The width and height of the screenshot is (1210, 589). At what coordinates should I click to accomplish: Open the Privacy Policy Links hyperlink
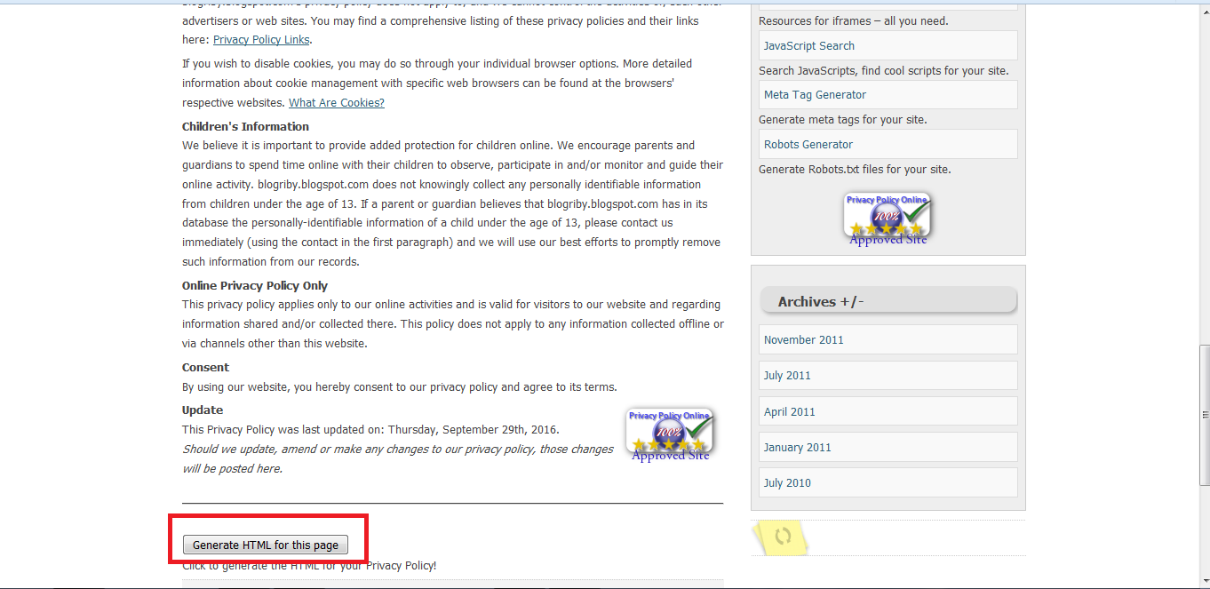[x=261, y=39]
